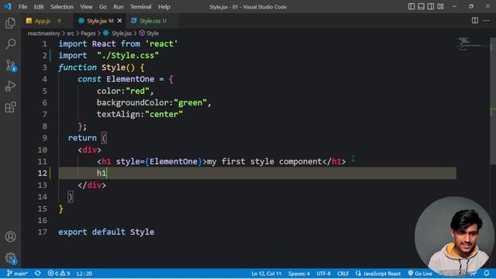496x279 pixels.
Task: Change indentation via Spaces: 4
Action: (299, 274)
